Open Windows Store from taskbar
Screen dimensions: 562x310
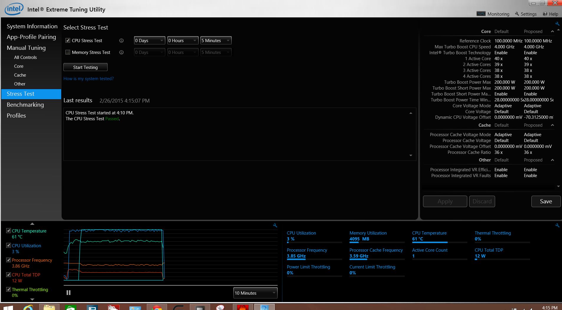(x=70, y=307)
